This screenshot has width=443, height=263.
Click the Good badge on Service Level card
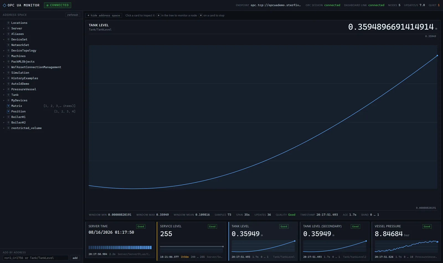click(212, 226)
